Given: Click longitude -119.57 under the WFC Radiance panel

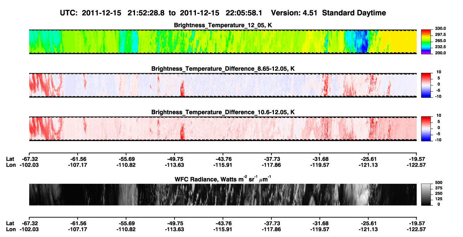Looking at the screenshot, I should pyautogui.click(x=320, y=230).
